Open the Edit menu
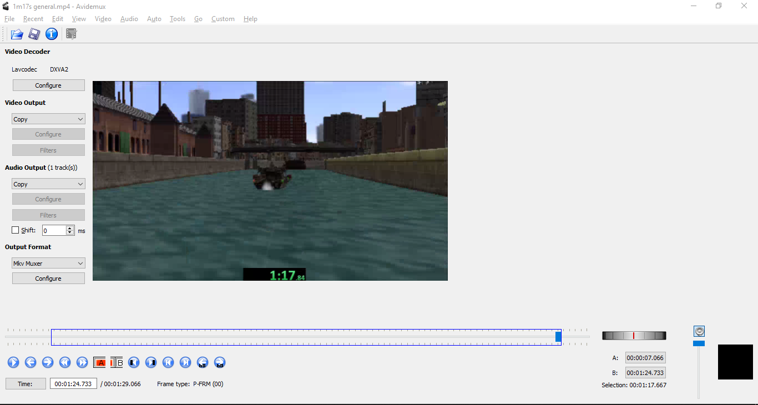The height and width of the screenshot is (405, 758). point(58,19)
